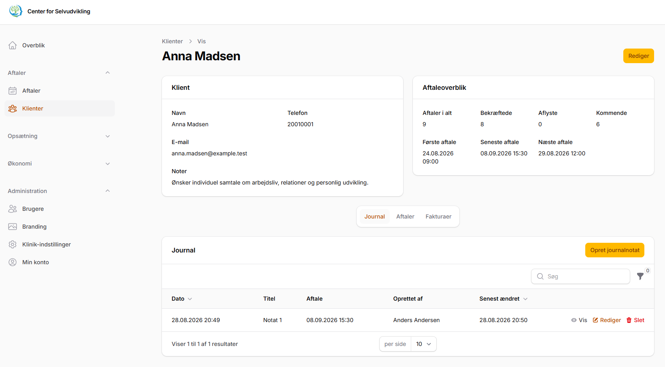This screenshot has height=367, width=665.
Task: Expand the Økonomi sidebar group
Action: coord(108,163)
